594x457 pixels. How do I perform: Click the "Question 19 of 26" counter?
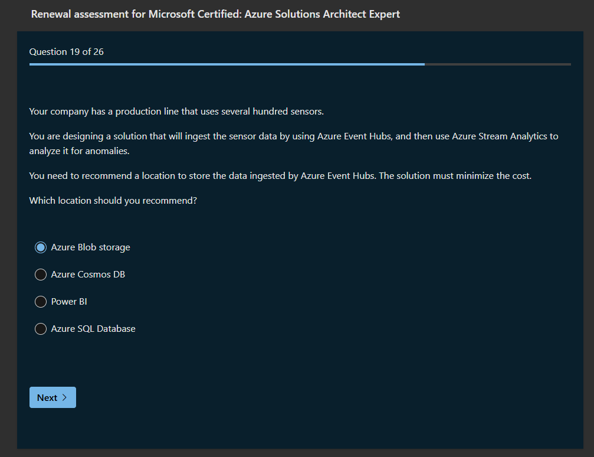[66, 52]
